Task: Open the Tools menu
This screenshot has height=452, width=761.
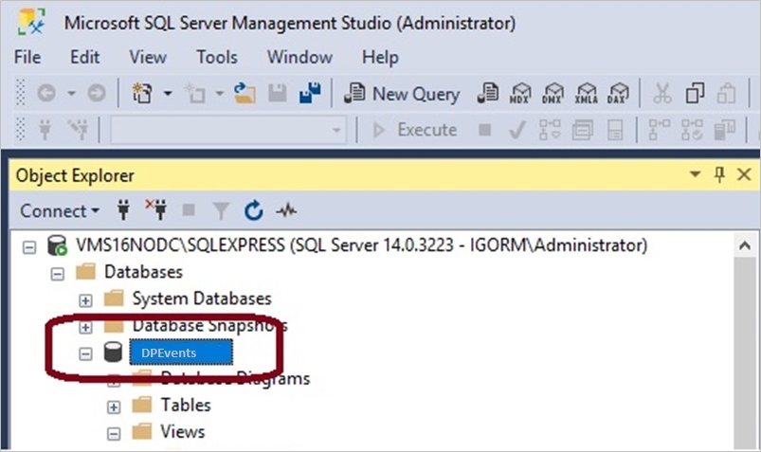Action: 217,58
